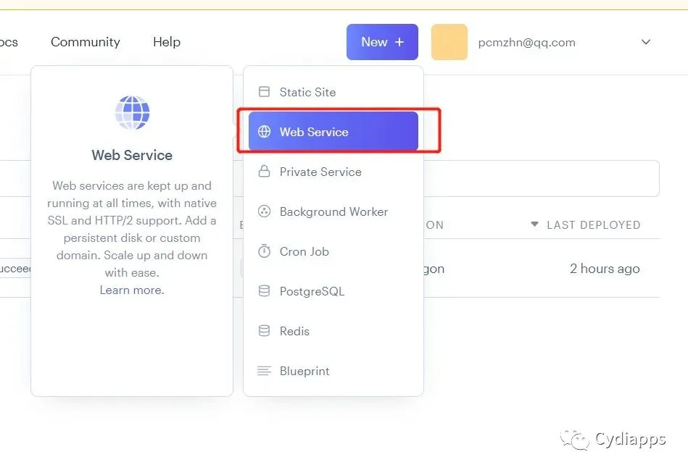Expand the account chevron next to pcmzhn@qq.com
The width and height of the screenshot is (688, 470).
point(646,42)
